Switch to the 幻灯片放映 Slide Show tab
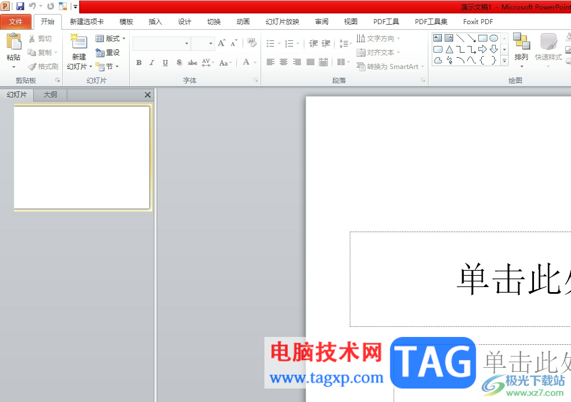 coord(282,22)
